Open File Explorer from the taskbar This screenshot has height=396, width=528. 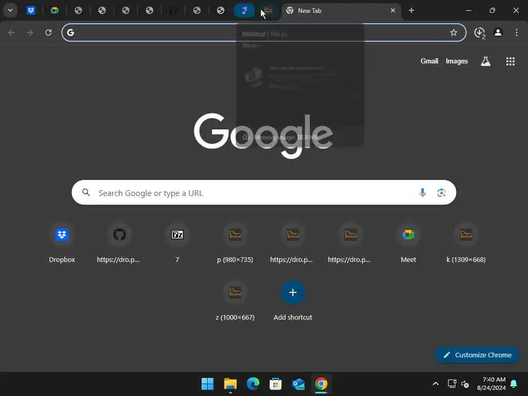click(230, 384)
